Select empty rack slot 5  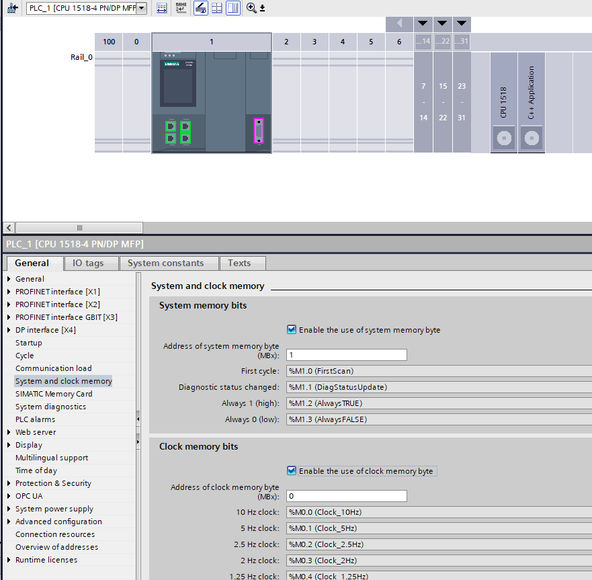[x=371, y=102]
